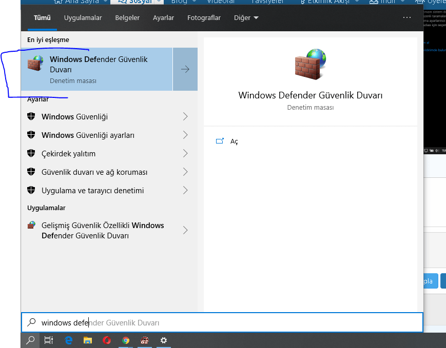Switch to the Belgeler tab
The height and width of the screenshot is (348, 446).
[x=127, y=17]
